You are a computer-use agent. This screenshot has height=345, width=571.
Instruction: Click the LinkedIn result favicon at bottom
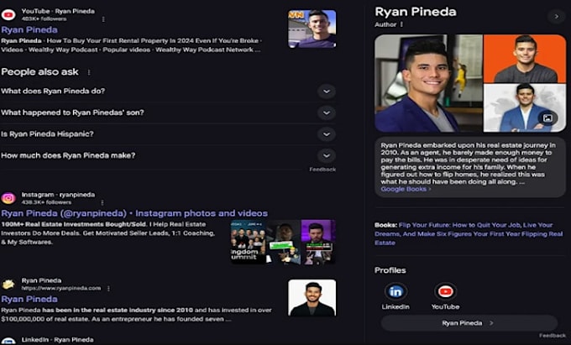[x=8, y=342]
